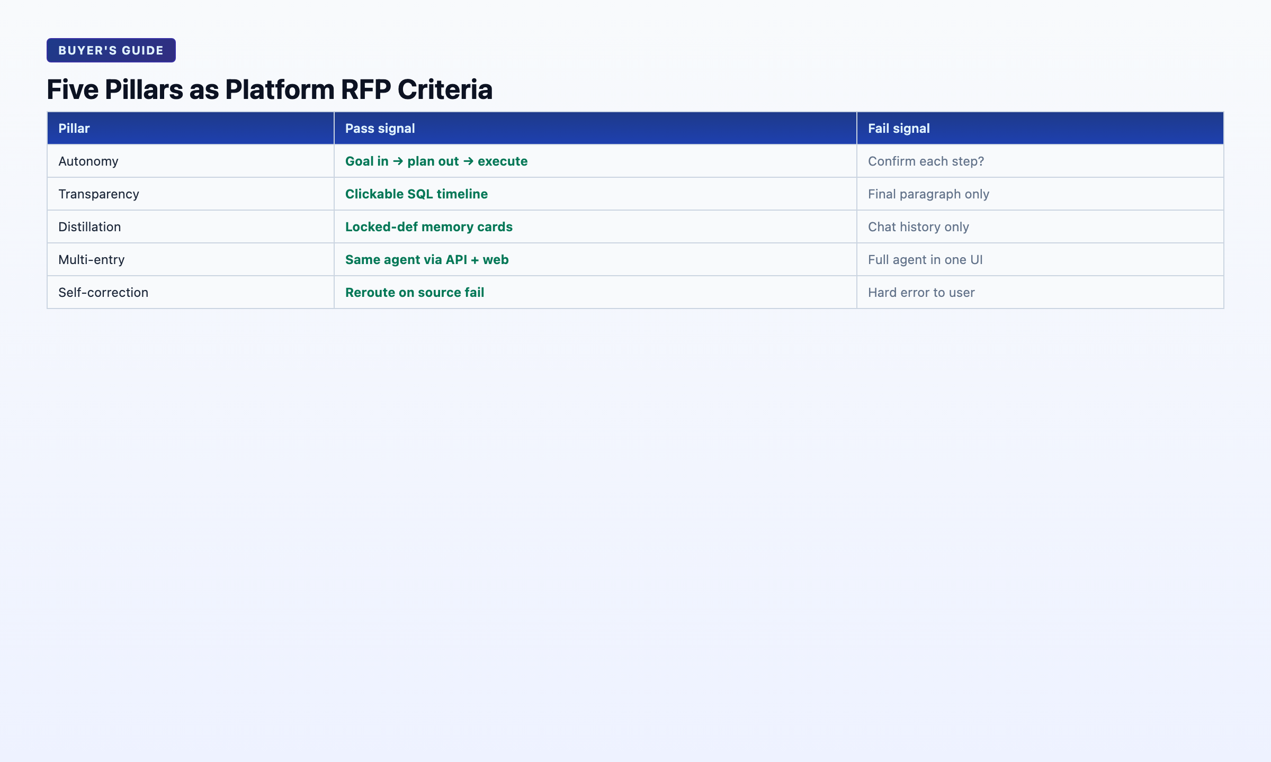This screenshot has width=1271, height=762.
Task: Click 'Locked-def memory cards' cell
Action: coord(595,226)
